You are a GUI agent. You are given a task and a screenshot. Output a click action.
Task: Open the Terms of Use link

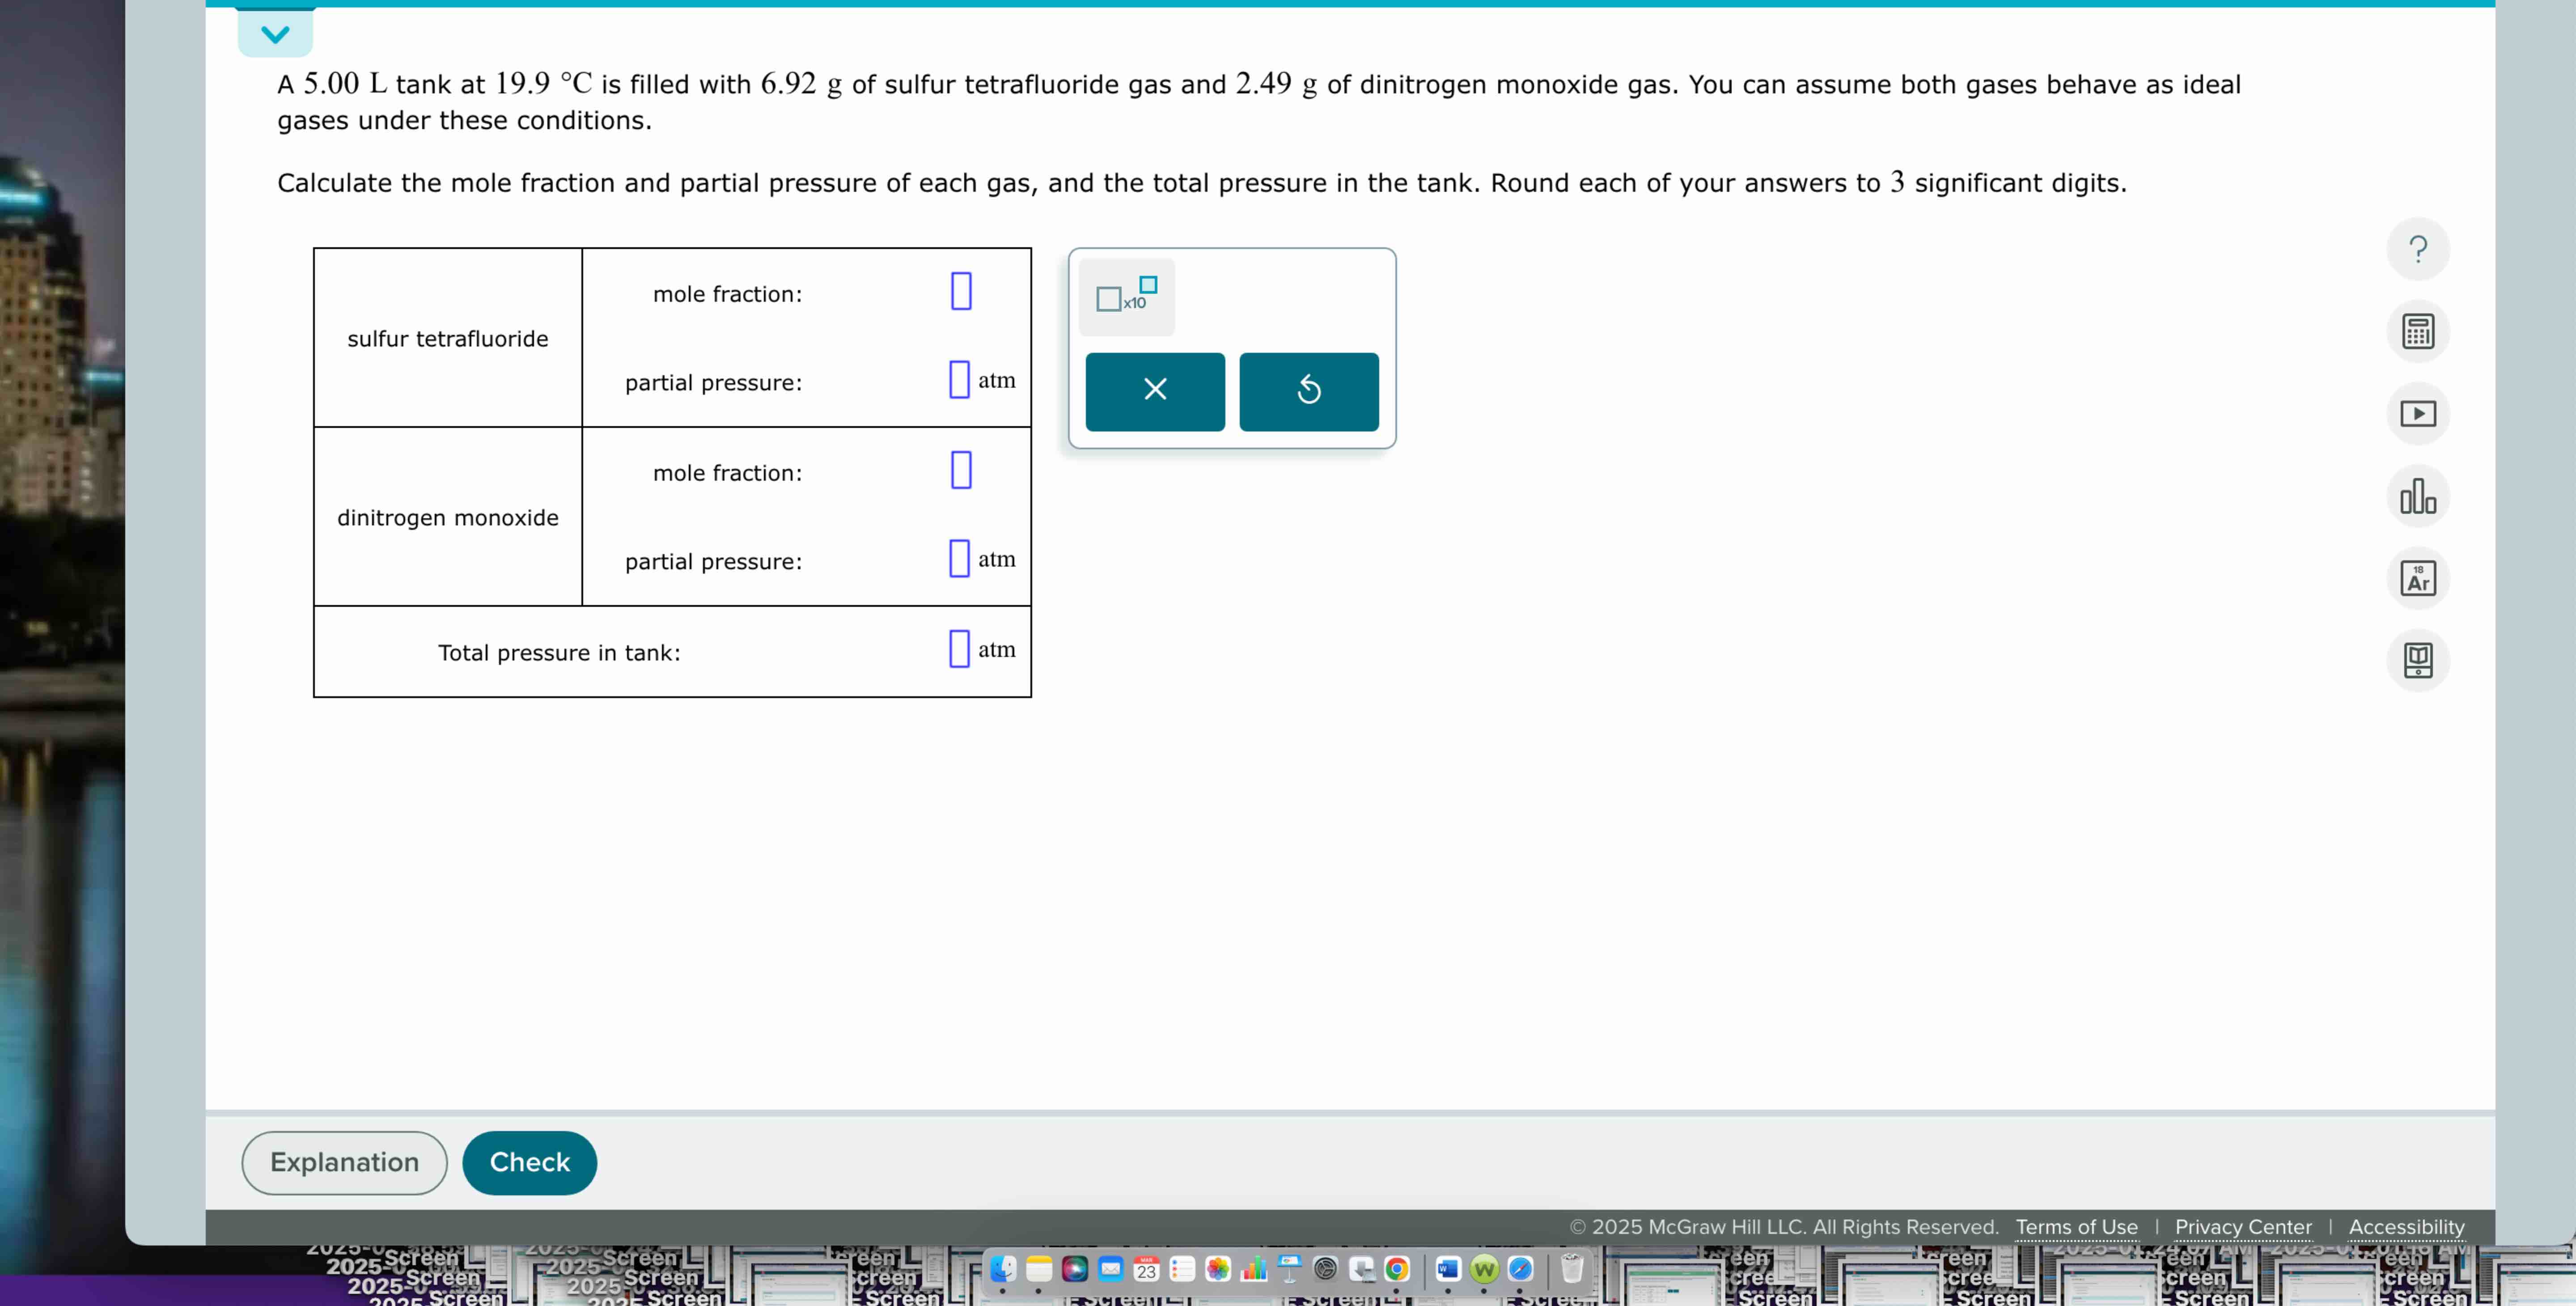[x=2076, y=1227]
